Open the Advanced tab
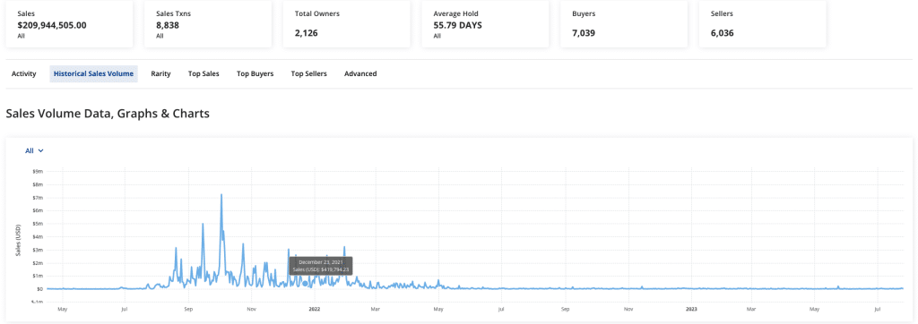 pyautogui.click(x=360, y=73)
